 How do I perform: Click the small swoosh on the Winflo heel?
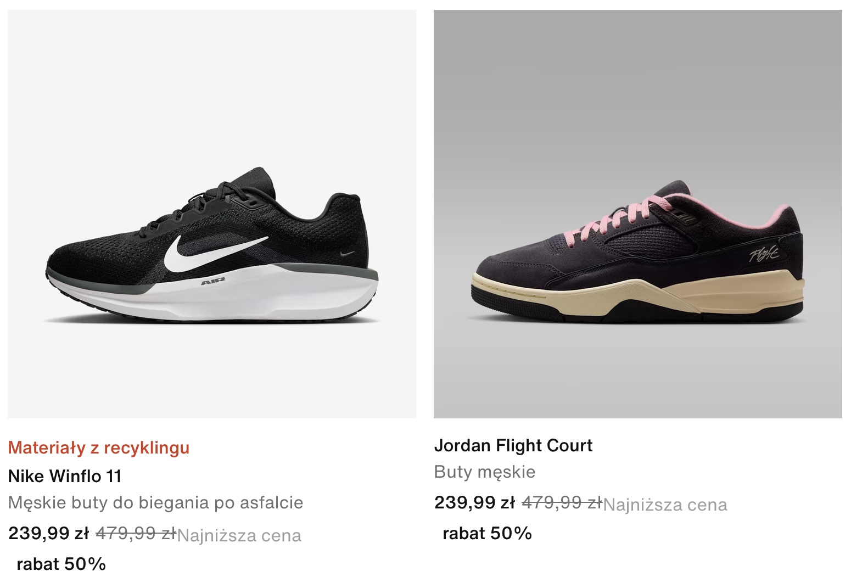pyautogui.click(x=348, y=253)
